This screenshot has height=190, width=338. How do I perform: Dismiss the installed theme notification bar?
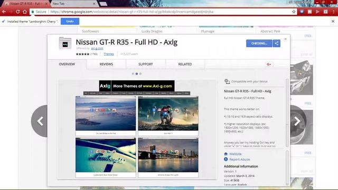point(333,21)
